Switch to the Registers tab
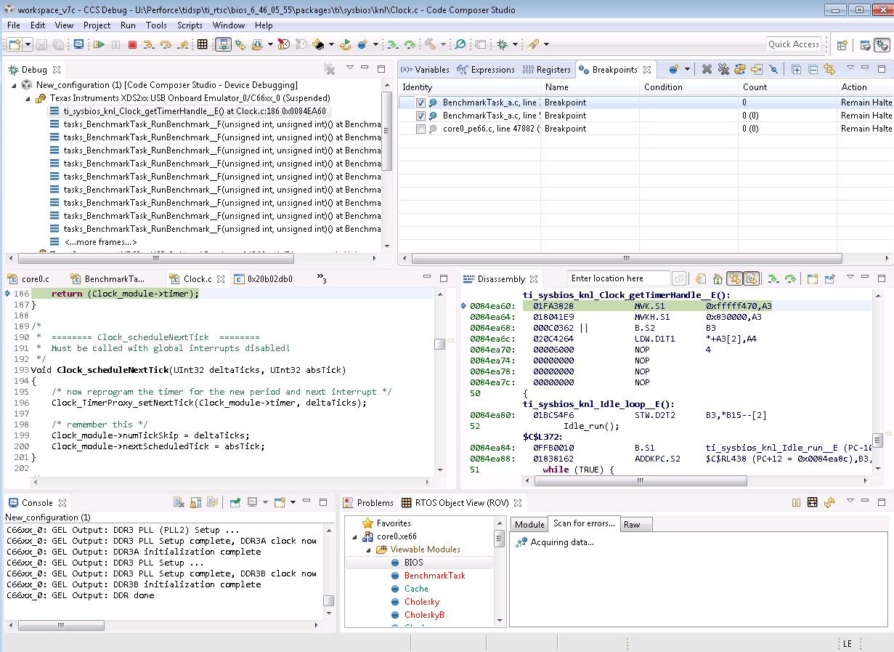The height and width of the screenshot is (652, 894). click(547, 70)
